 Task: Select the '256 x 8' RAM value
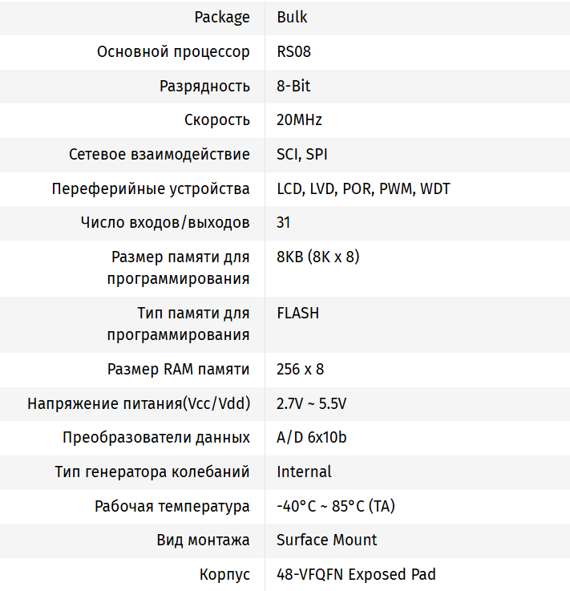pos(301,370)
